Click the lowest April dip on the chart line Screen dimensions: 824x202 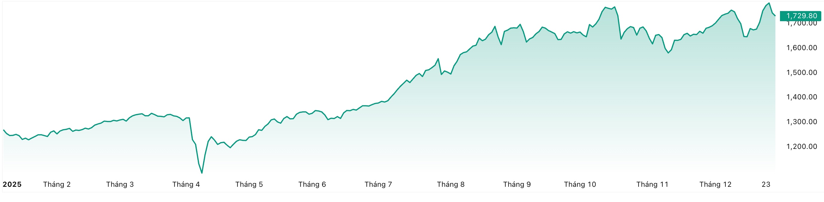(x=202, y=173)
